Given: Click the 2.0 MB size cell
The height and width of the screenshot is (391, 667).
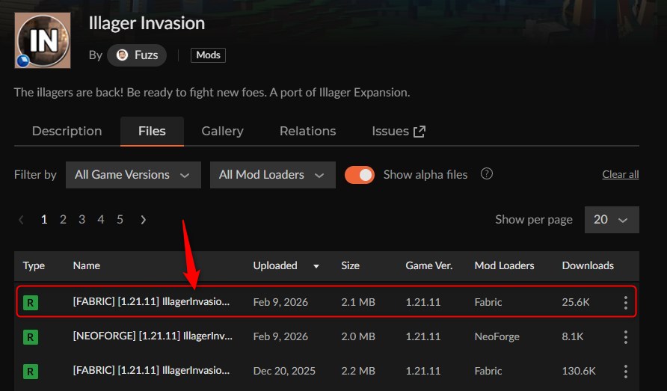Looking at the screenshot, I should [357, 336].
